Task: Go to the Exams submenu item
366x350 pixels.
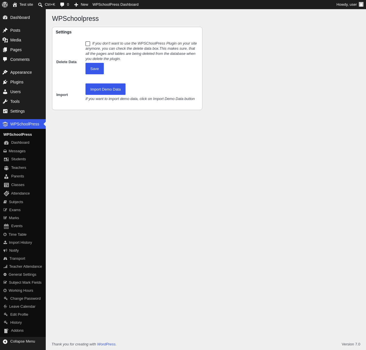Action: pyautogui.click(x=23, y=210)
